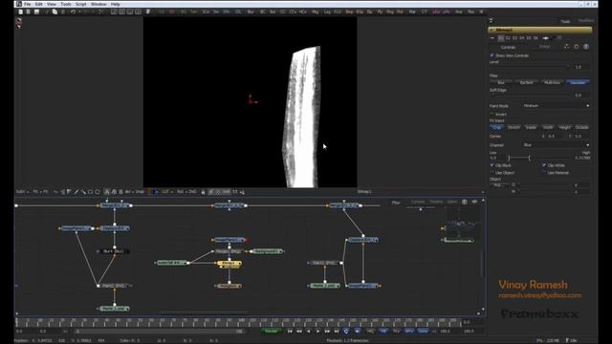The width and height of the screenshot is (612, 344).
Task: Select settings slot S3 for Bitmap1
Action: [x=514, y=38]
